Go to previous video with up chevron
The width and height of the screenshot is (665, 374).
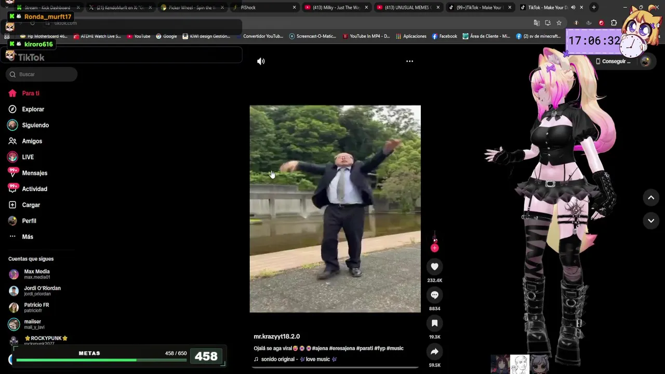pos(650,197)
